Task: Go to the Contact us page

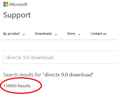Action: [x=98, y=34]
